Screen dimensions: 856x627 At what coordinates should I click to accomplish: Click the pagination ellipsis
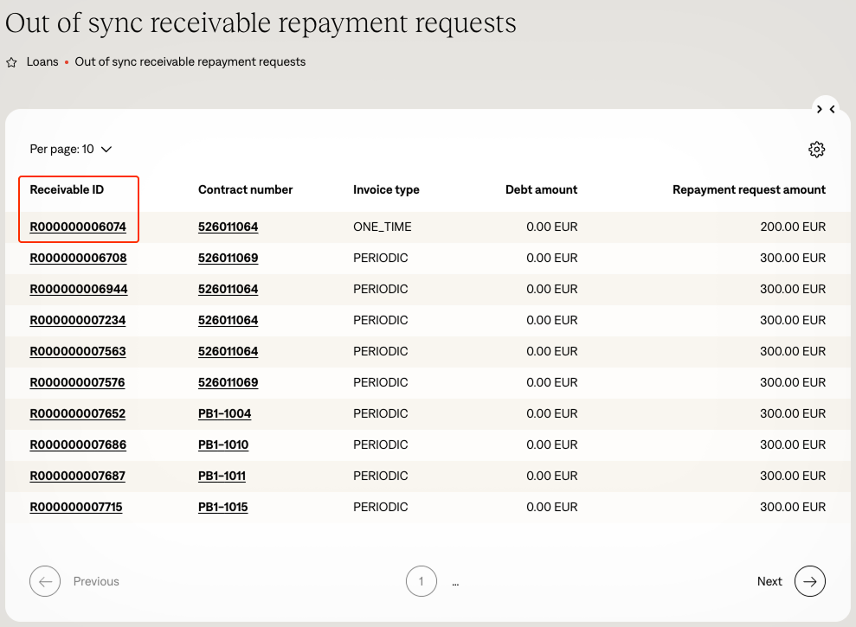coord(455,582)
